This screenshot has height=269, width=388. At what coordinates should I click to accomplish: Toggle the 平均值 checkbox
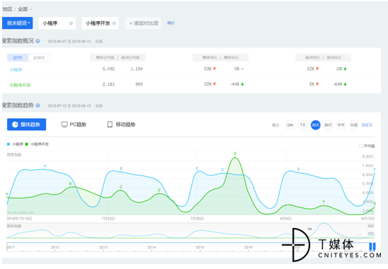(x=361, y=146)
